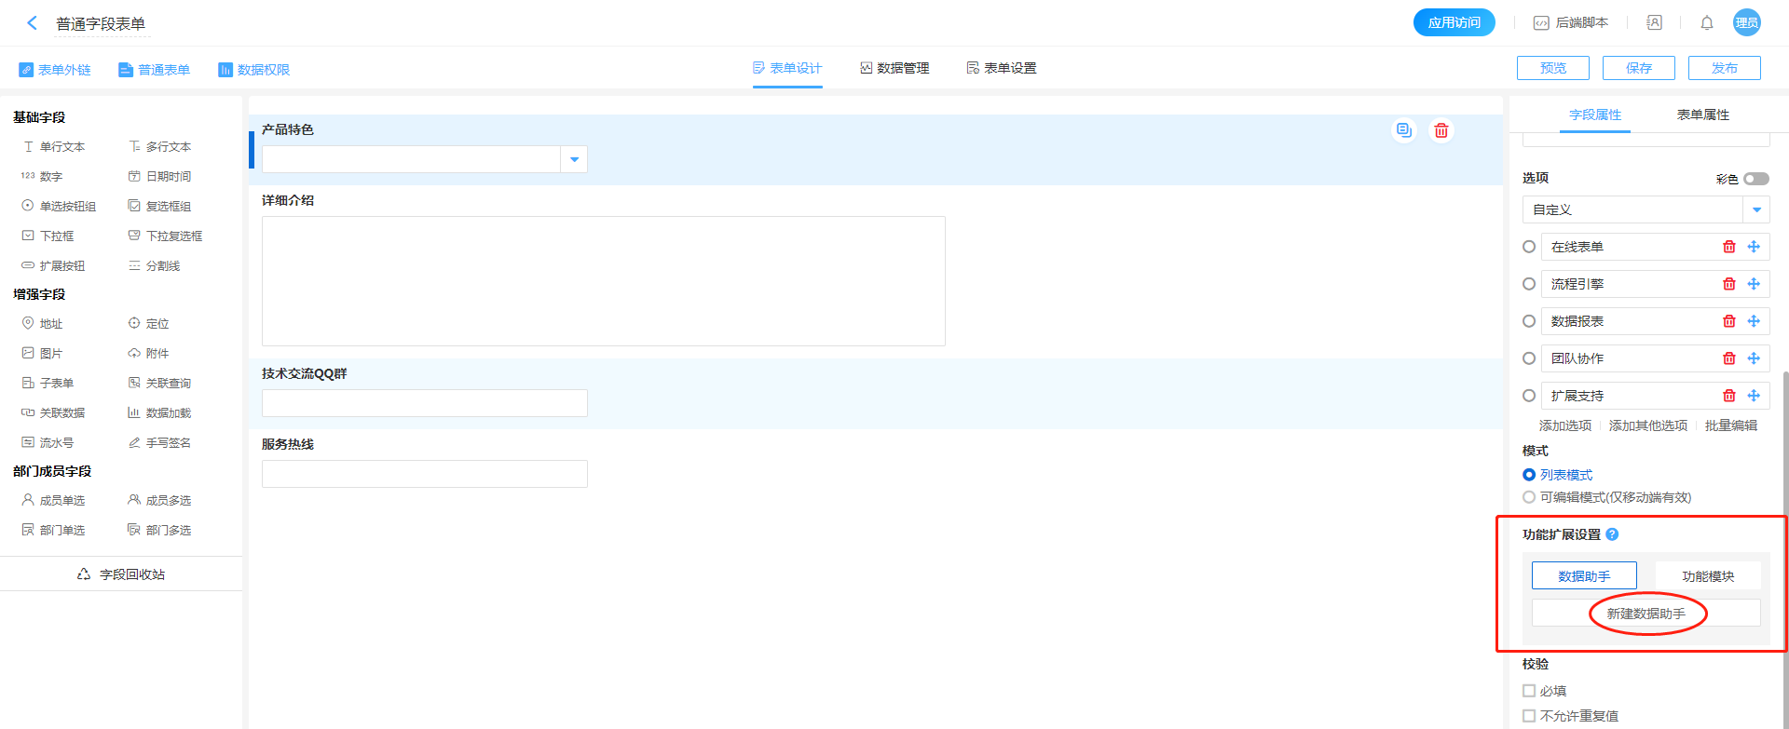This screenshot has width=1789, height=729.
Task: Open 字段回收站 recycle bin
Action: pos(121,574)
